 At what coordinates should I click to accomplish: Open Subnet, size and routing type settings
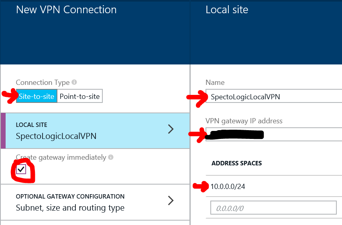tap(70, 208)
